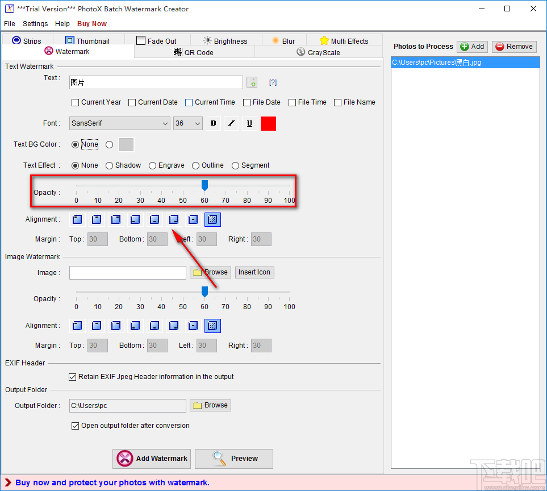The image size is (547, 491).
Task: Select center alignment for text watermark
Action: 193,219
